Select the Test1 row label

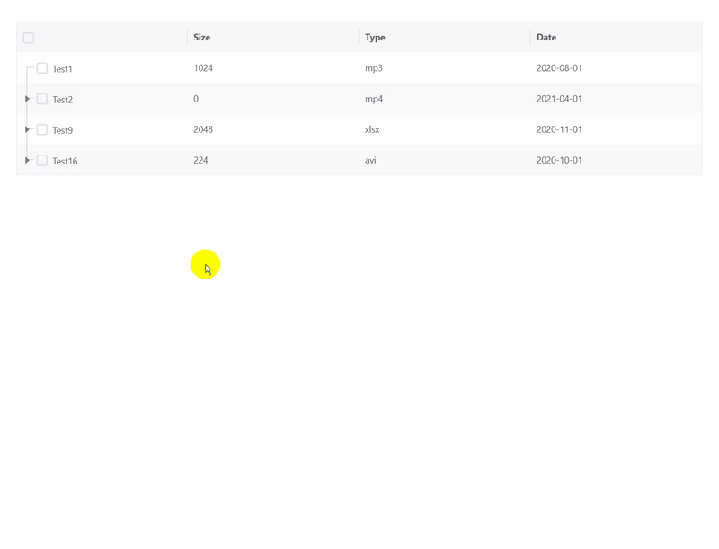click(x=63, y=67)
